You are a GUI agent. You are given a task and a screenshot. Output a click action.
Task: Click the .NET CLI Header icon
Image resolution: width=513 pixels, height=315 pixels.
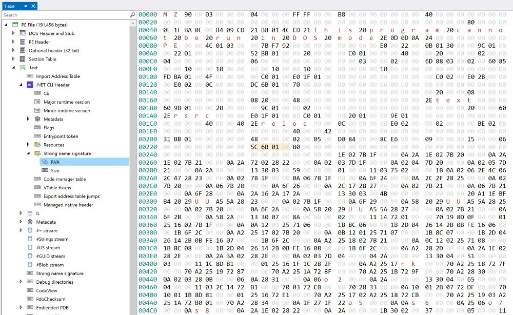click(x=30, y=85)
